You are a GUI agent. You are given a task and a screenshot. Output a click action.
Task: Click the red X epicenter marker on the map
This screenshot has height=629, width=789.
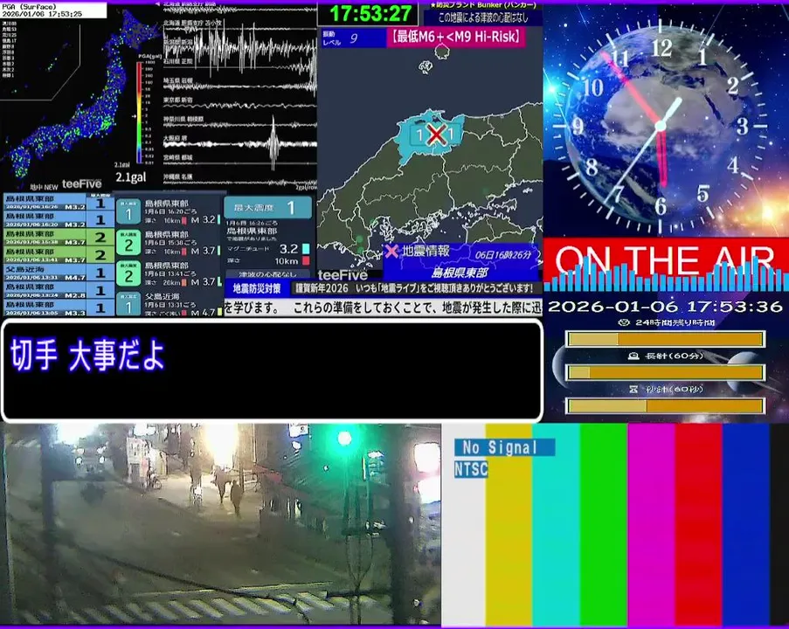[436, 135]
